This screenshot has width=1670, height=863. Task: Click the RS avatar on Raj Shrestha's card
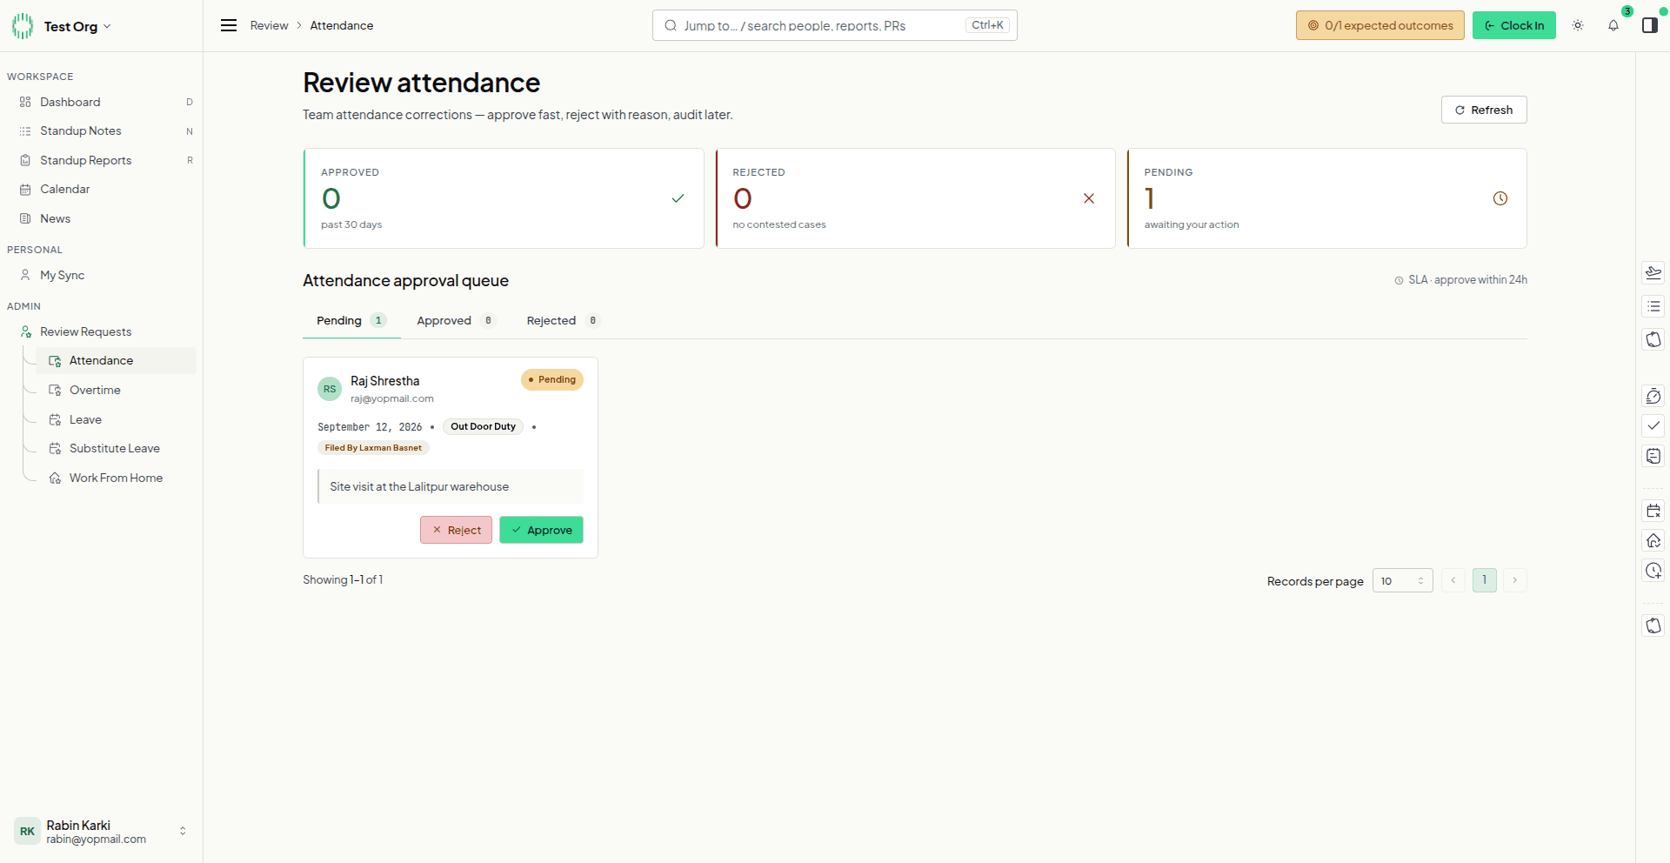point(330,389)
